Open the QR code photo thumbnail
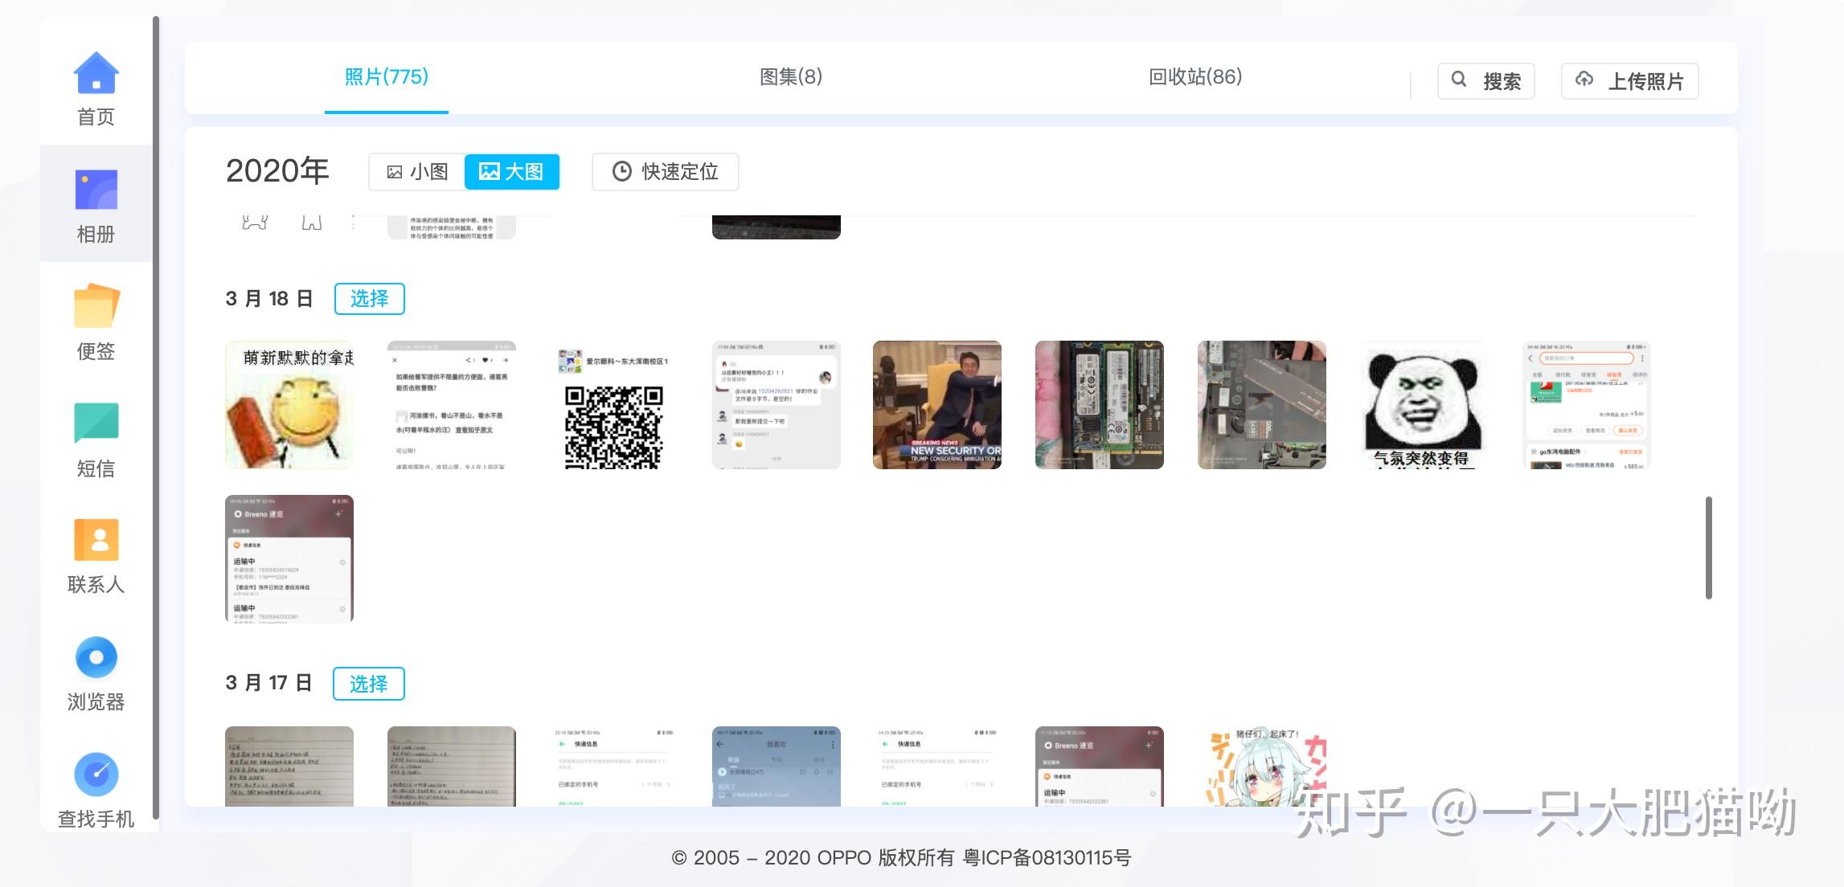The height and width of the screenshot is (887, 1844). [x=614, y=405]
